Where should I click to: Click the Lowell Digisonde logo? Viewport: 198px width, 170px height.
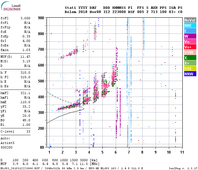11,6
